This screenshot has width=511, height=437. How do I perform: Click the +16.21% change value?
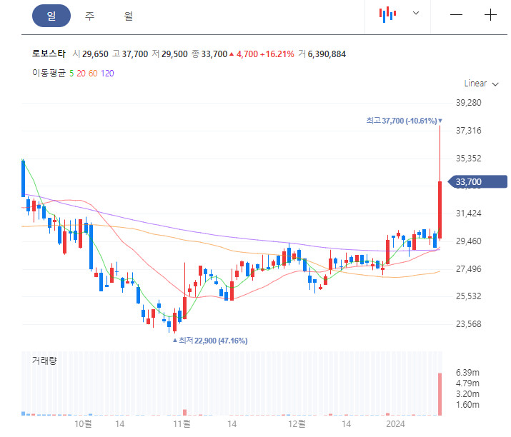(x=277, y=54)
